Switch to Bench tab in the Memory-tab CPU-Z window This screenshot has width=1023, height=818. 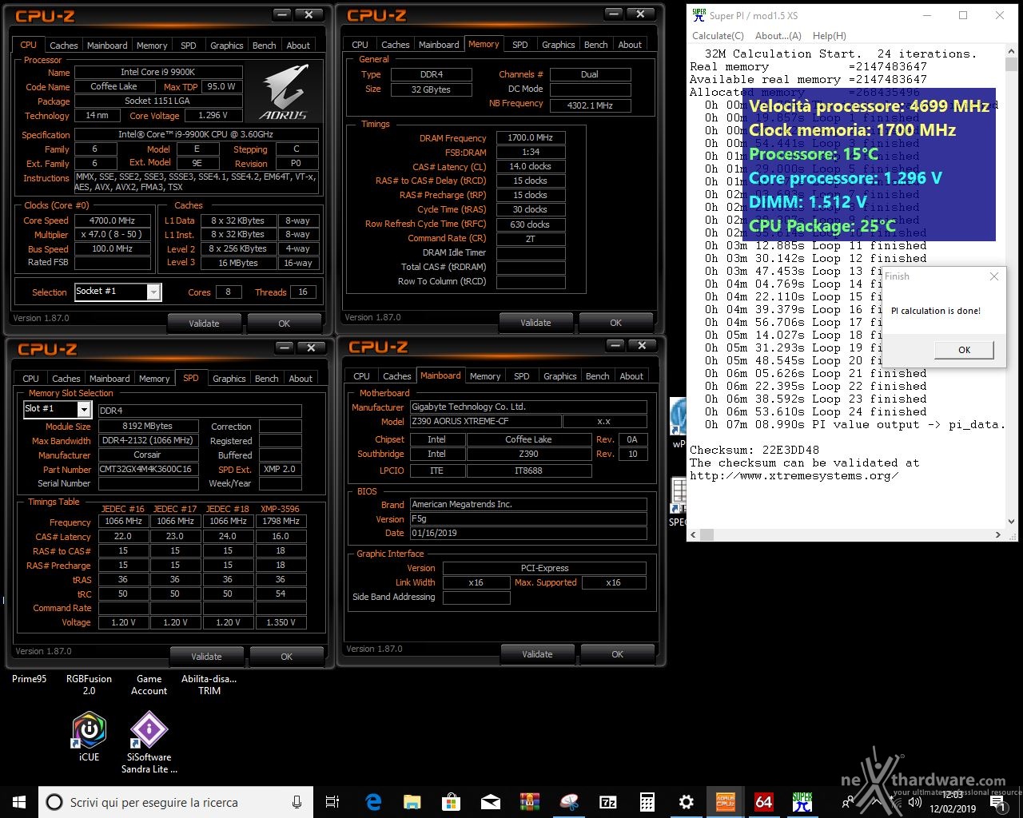click(x=595, y=45)
